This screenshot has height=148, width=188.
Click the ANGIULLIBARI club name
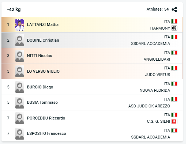point(157,59)
